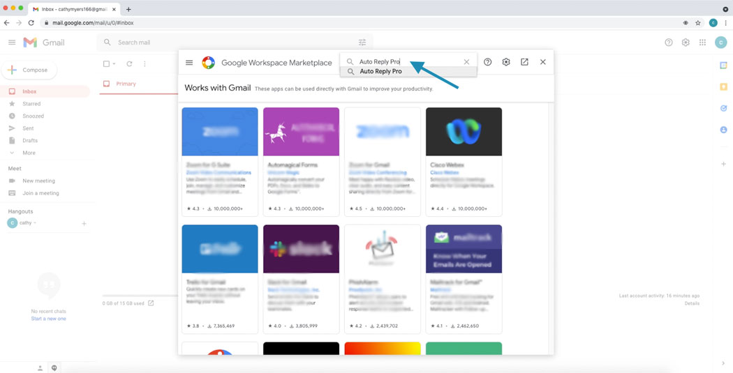Open Zoom for G Suite app card
The height and width of the screenshot is (373, 733).
point(220,162)
